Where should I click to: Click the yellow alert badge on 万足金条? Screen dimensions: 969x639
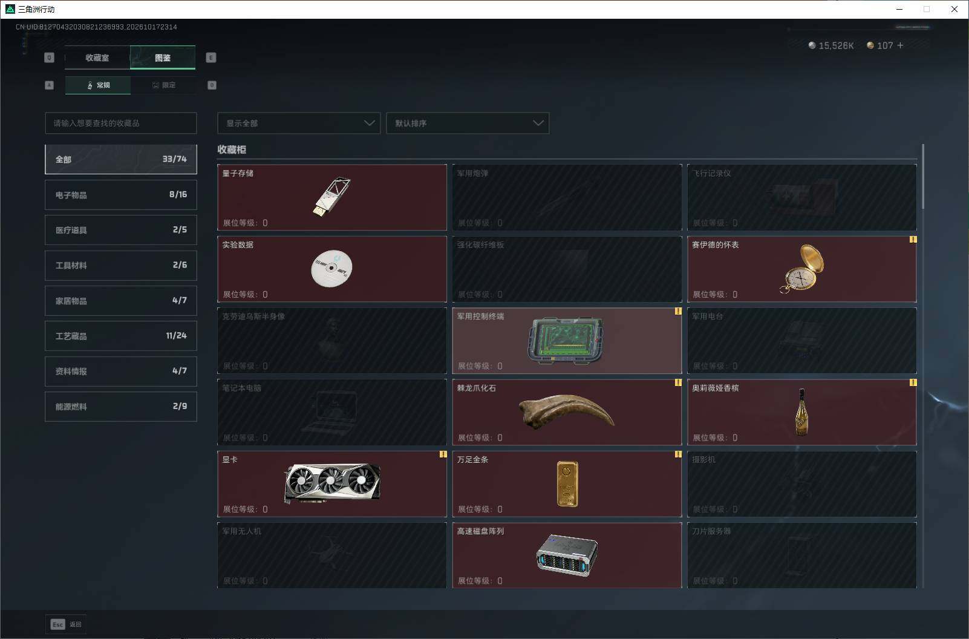tap(678, 454)
